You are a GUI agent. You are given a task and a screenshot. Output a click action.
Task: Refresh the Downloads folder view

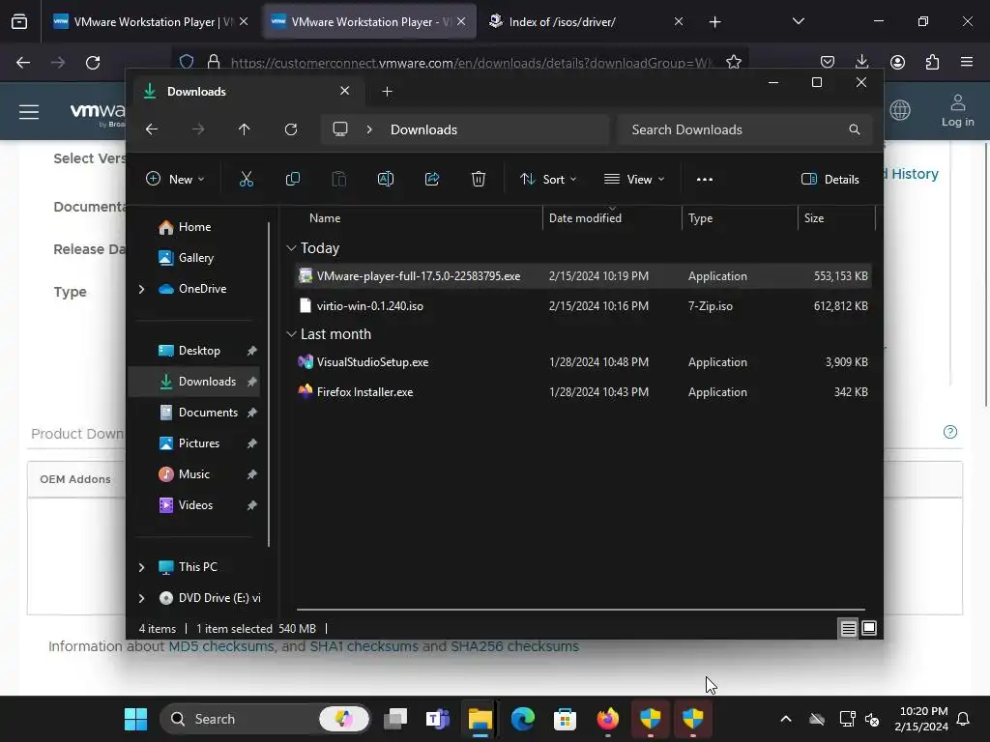[290, 129]
